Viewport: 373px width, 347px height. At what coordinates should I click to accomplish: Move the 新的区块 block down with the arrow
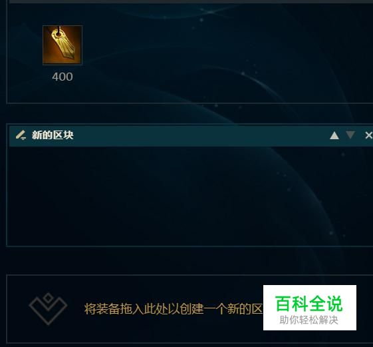350,135
